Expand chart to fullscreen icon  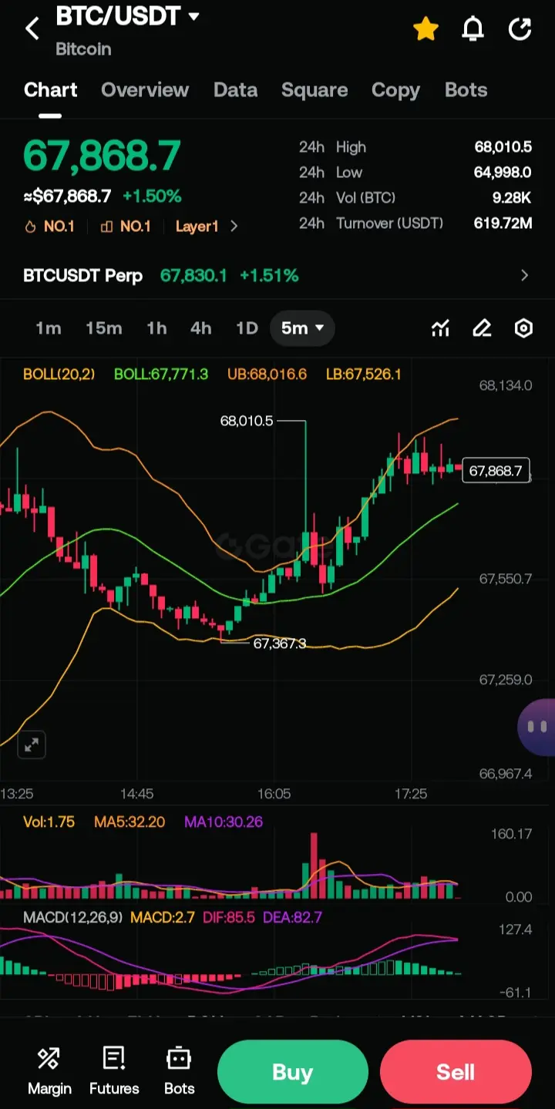(32, 744)
